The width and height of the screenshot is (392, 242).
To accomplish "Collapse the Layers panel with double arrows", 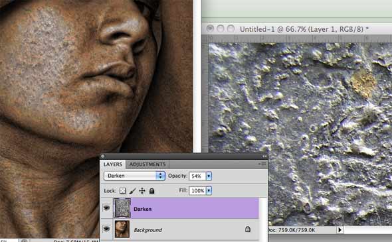I will (264, 156).
